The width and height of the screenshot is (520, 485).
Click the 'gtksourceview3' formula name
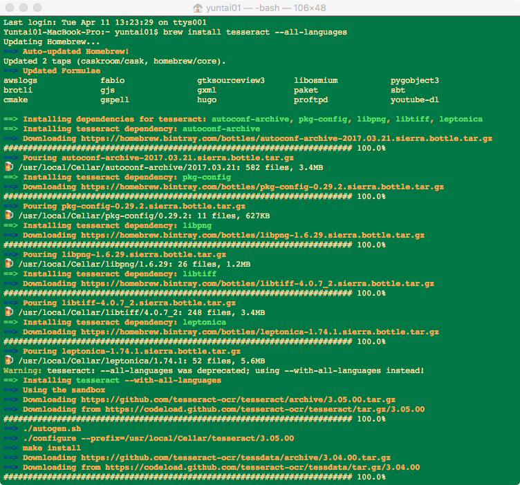(x=231, y=81)
